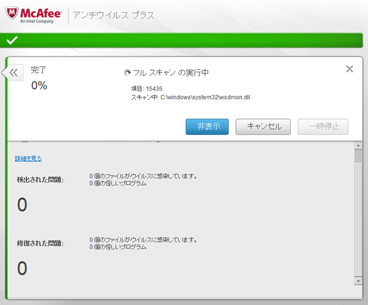The width and height of the screenshot is (368, 305).
Task: Click the white checkmark status icon
Action: pos(12,40)
